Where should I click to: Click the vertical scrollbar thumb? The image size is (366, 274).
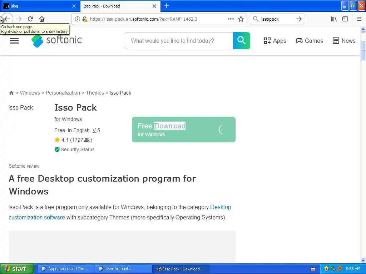[x=363, y=51]
